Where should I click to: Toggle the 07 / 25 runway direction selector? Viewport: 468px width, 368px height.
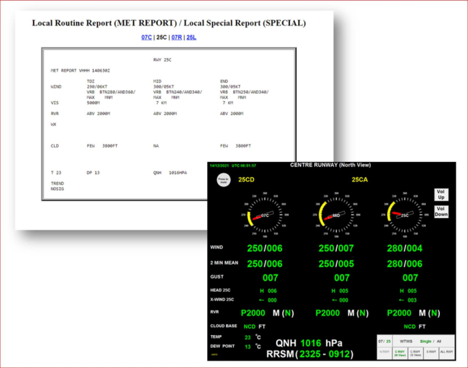pyautogui.click(x=384, y=341)
